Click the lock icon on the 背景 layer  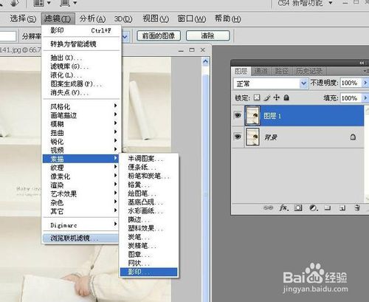click(353, 137)
